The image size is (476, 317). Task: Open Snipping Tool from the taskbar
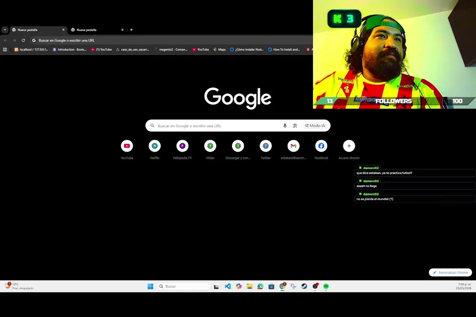pyautogui.click(x=293, y=286)
